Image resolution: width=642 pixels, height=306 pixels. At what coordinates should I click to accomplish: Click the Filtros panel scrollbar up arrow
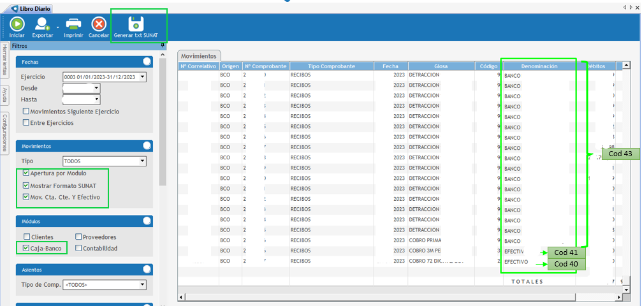[163, 54]
